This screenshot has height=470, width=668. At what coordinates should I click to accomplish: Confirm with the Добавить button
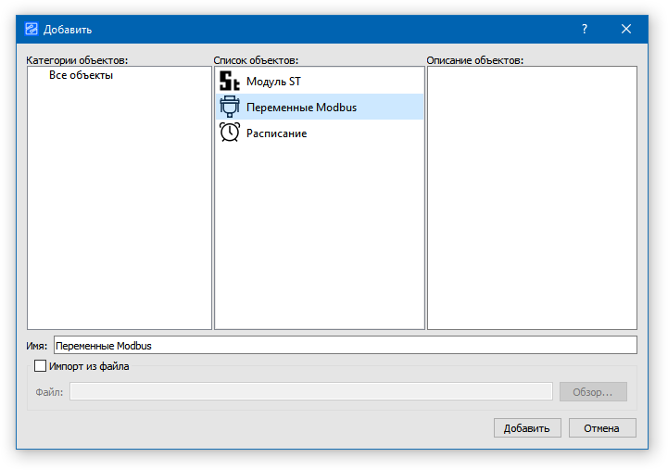tap(527, 427)
